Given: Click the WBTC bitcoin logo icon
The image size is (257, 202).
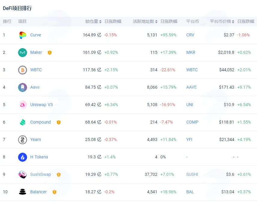Looking at the screenshot, I should 23,70.
